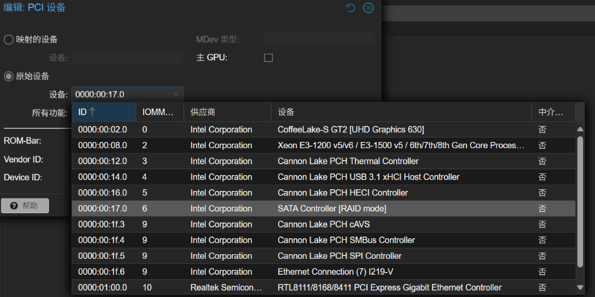The width and height of the screenshot is (595, 297).
Task: Close the PCI device edit dialog
Action: (368, 7)
